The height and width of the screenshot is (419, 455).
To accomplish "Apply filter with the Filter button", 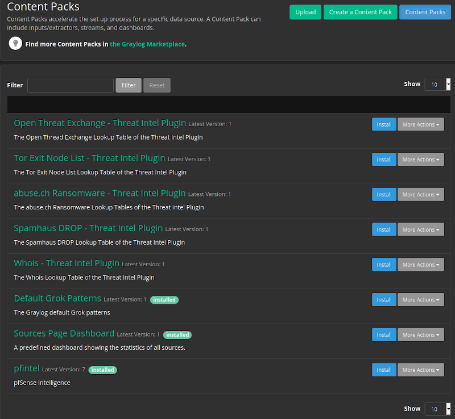I will 129,85.
